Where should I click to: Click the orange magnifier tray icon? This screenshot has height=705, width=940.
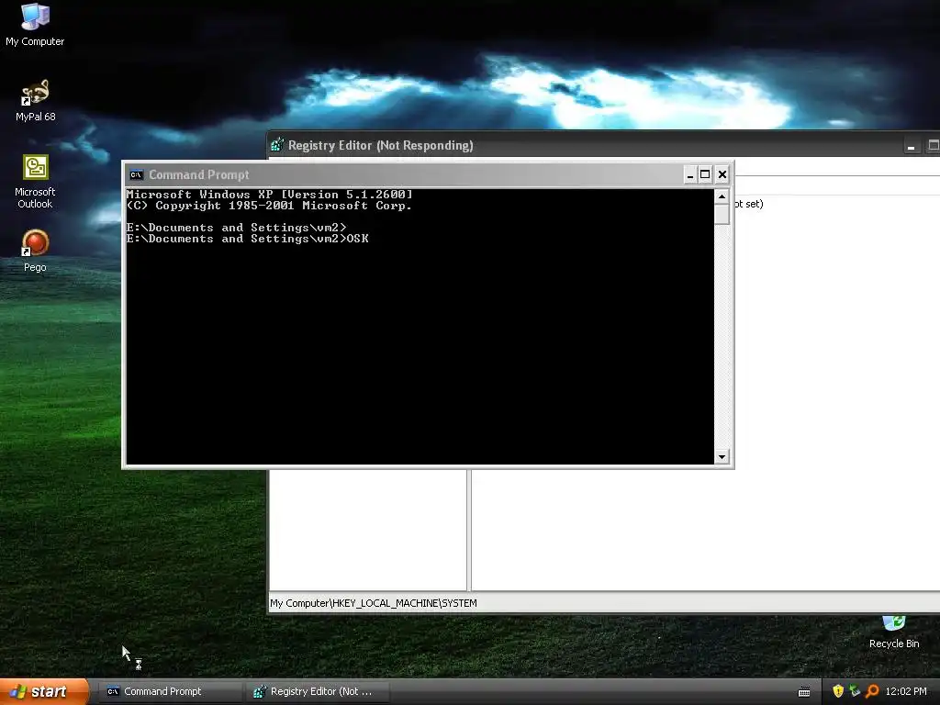point(872,691)
